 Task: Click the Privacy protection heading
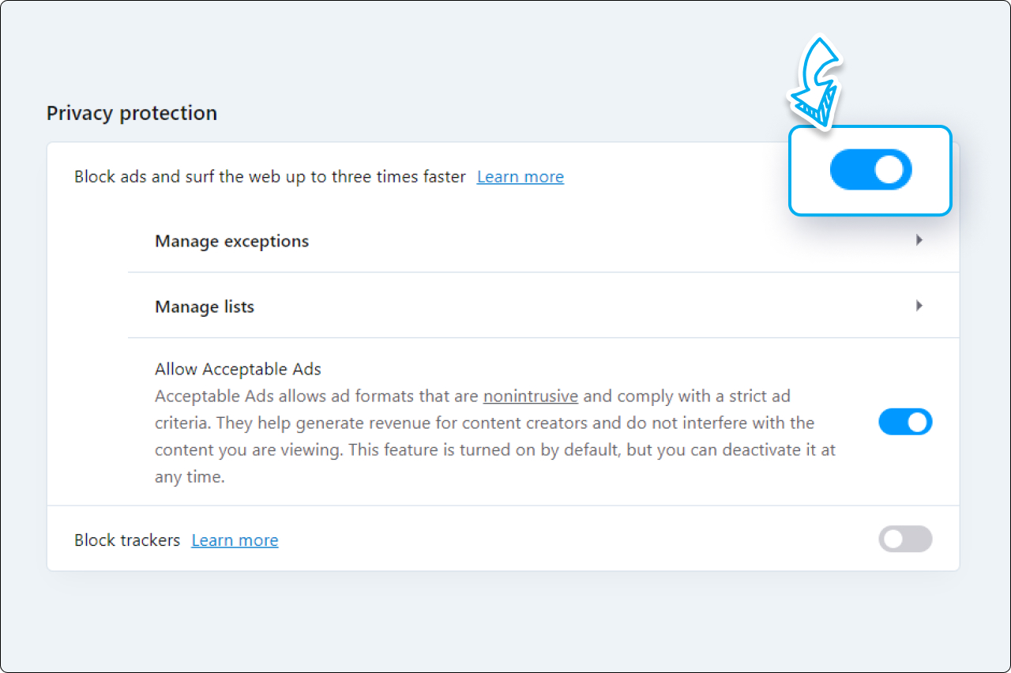pos(131,113)
